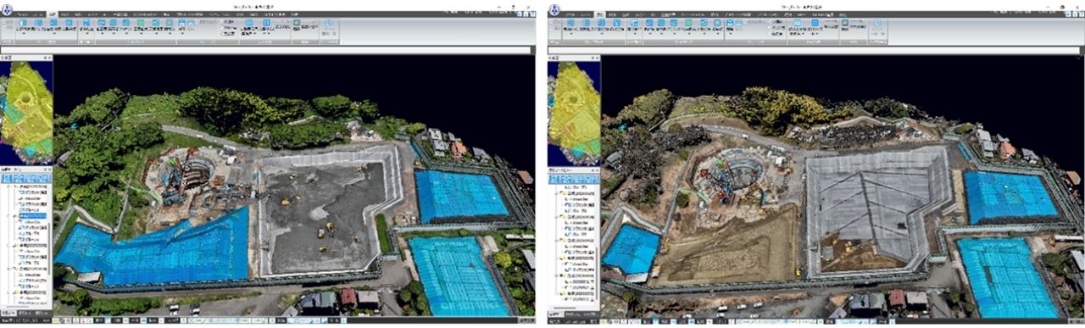Open the round application logo menu in left window
This screenshot has width=1085, height=328.
[x=7, y=10]
